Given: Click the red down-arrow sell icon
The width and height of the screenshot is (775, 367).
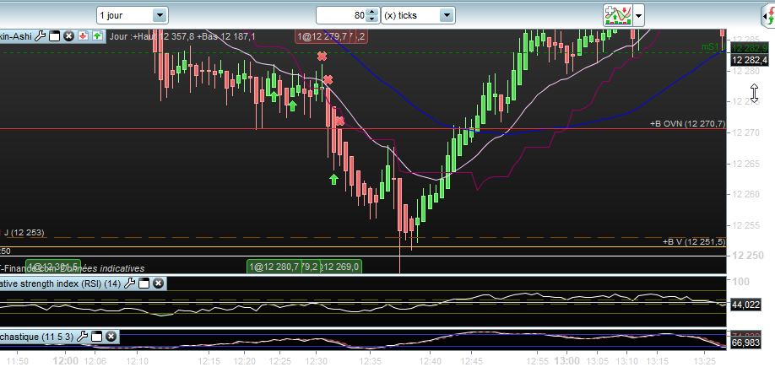Looking at the screenshot, I should pos(83,36).
